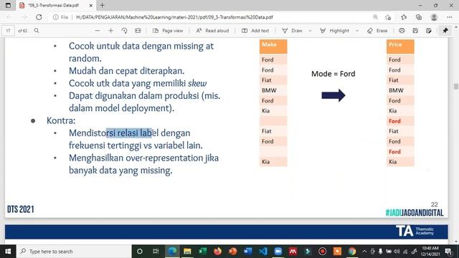Open the Windows Start menu
This screenshot has height=258, width=459.
8,252
